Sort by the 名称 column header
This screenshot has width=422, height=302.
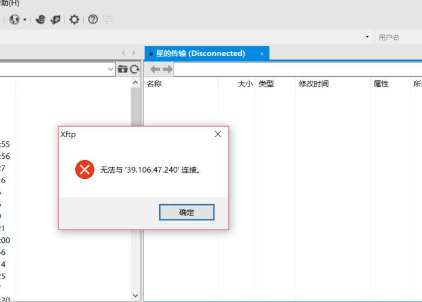tap(181, 84)
